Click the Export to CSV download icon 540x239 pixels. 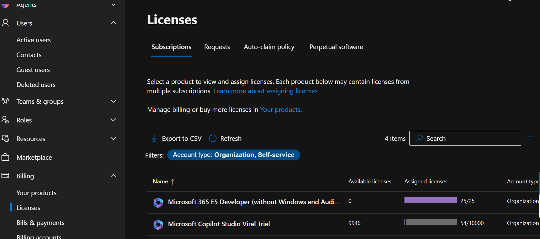point(154,138)
